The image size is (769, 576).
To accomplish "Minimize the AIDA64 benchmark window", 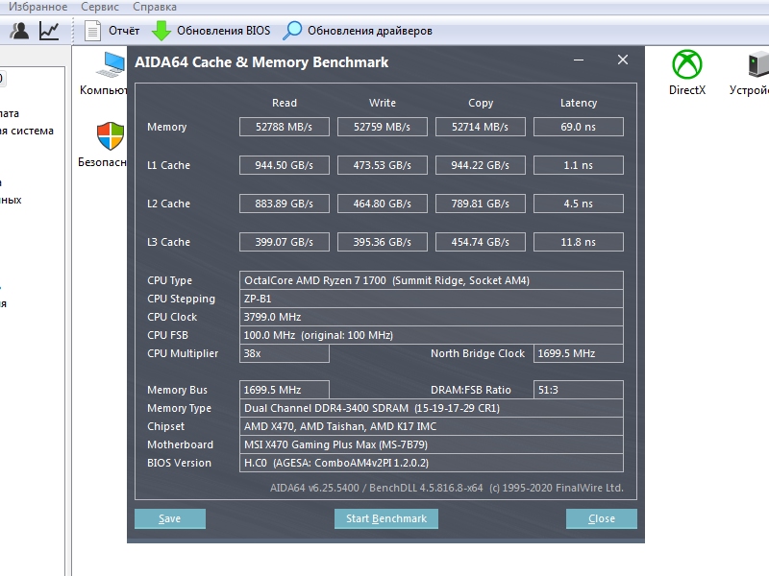I will point(579,60).
